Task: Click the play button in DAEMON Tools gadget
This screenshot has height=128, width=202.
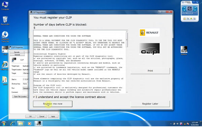Action: click(184, 8)
